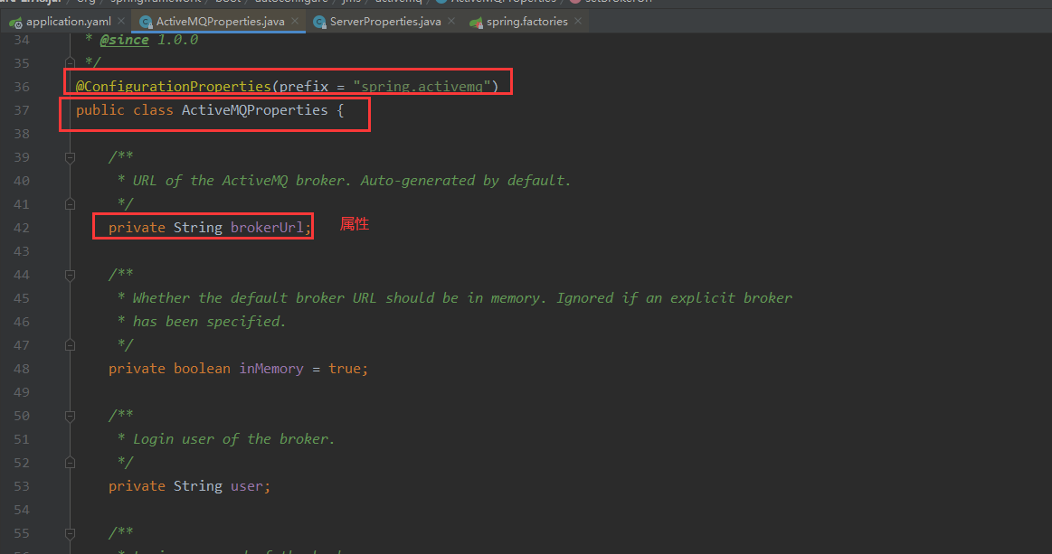Viewport: 1052px width, 554px height.
Task: Click the comment "Whether the default broker URL"
Action: [x=254, y=298]
